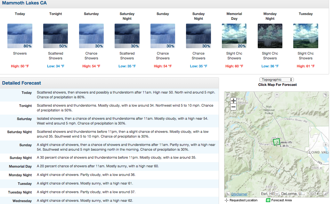Pan the map south with the down arrow
This screenshot has width=332, height=204.
point(277,193)
